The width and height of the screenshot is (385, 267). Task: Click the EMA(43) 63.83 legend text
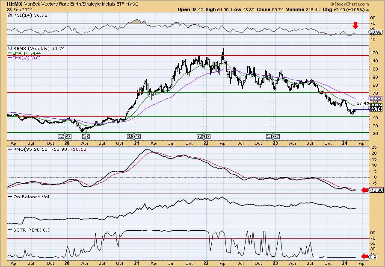(27, 58)
